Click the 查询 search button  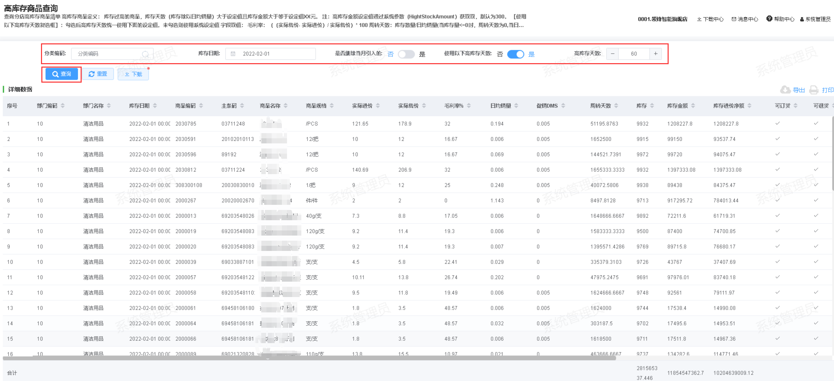click(61, 74)
